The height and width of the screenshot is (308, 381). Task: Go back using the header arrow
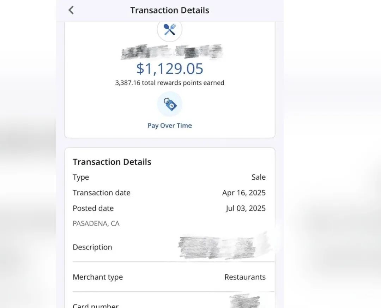(71, 10)
